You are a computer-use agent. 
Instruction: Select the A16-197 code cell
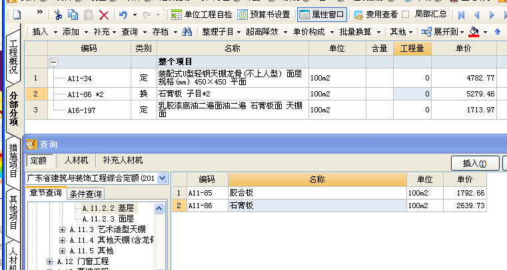pyautogui.click(x=89, y=110)
